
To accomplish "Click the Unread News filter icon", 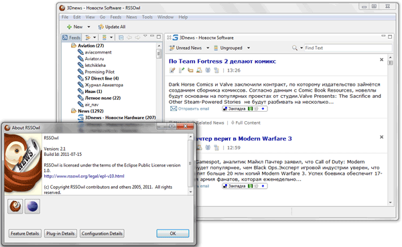I will (172, 48).
